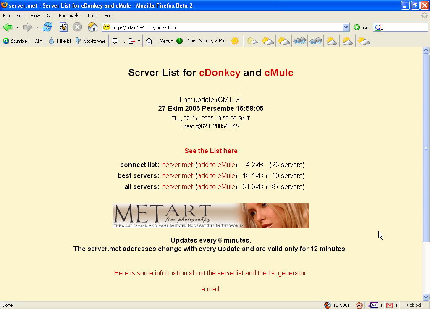Click the last partly cloudy forecast icon

[364, 41]
